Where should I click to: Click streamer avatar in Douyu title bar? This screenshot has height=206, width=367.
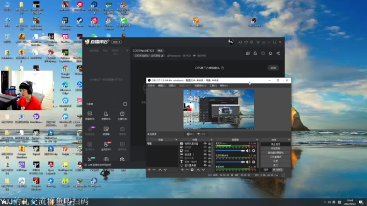coord(231,42)
